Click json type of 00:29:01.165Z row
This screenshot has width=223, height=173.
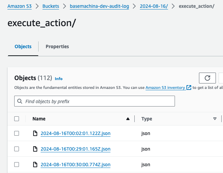[x=146, y=149]
